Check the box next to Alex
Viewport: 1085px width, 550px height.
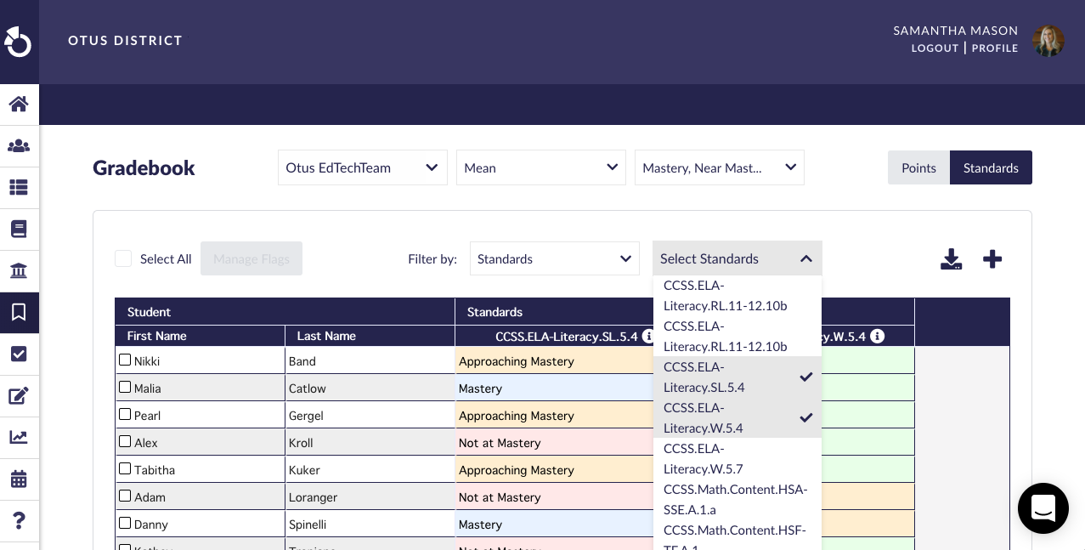[x=125, y=442]
